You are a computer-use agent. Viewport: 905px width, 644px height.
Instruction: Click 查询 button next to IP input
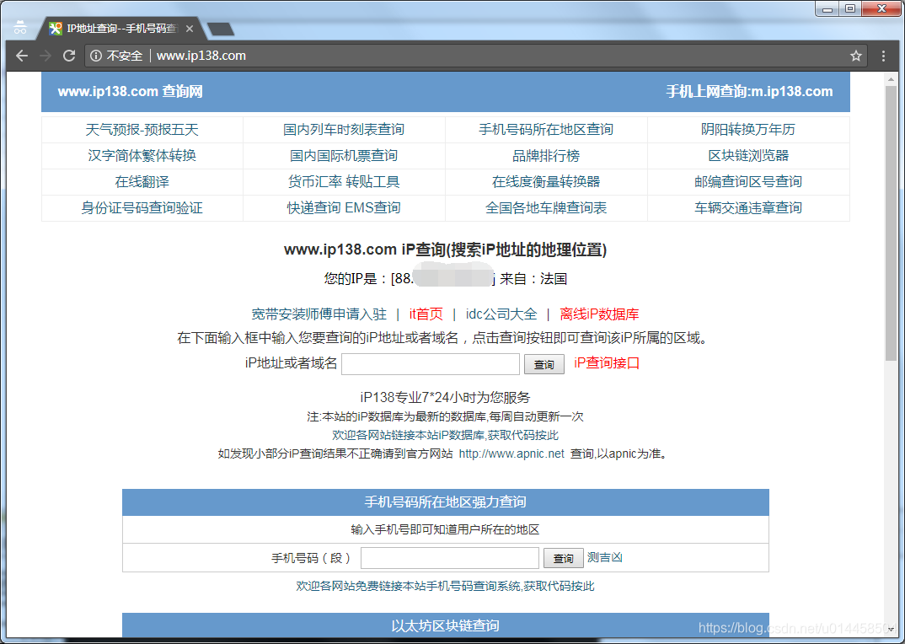point(544,364)
